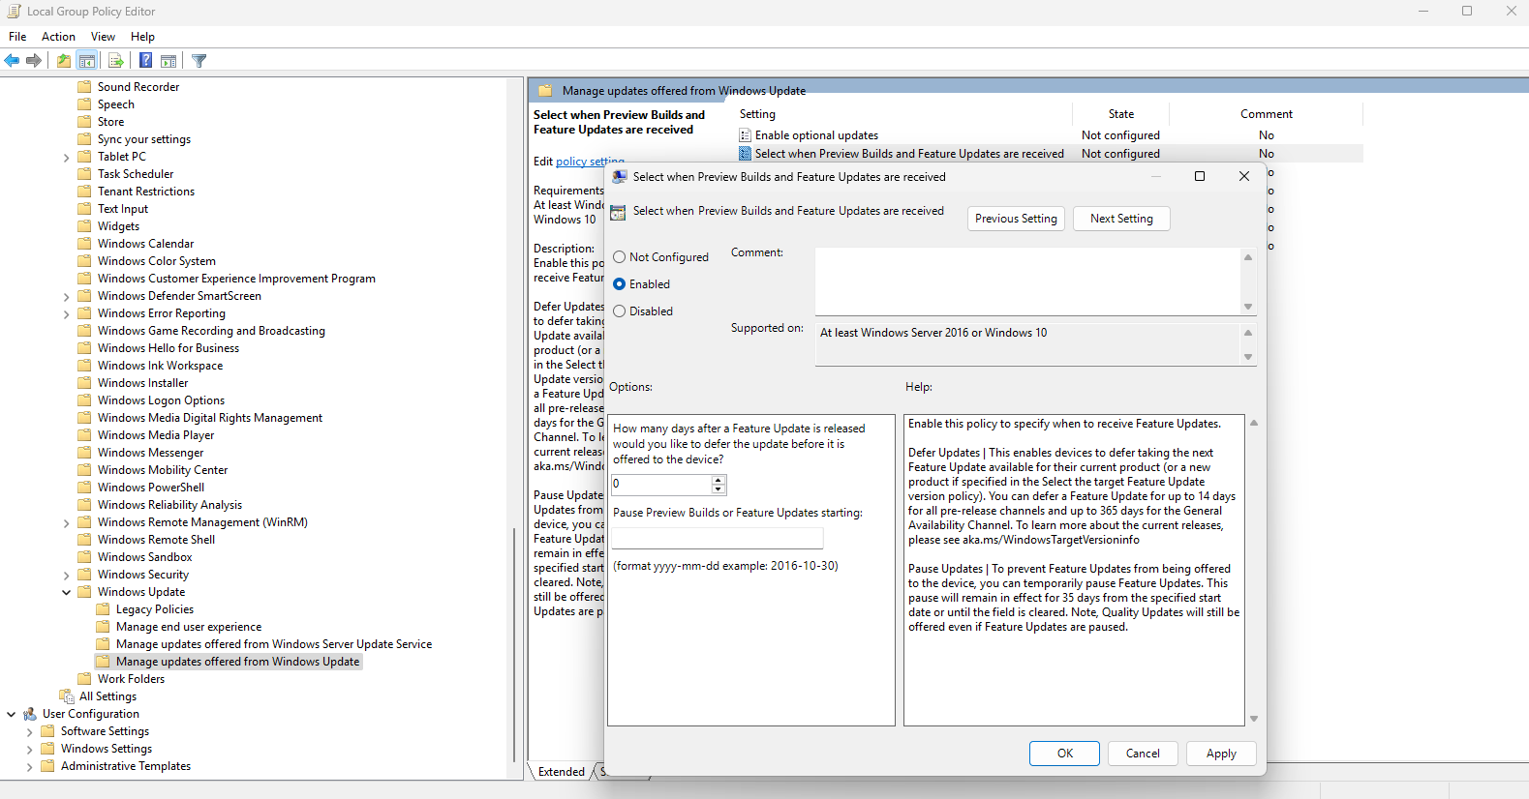Open the Help menu
The width and height of the screenshot is (1529, 799).
pyautogui.click(x=142, y=37)
